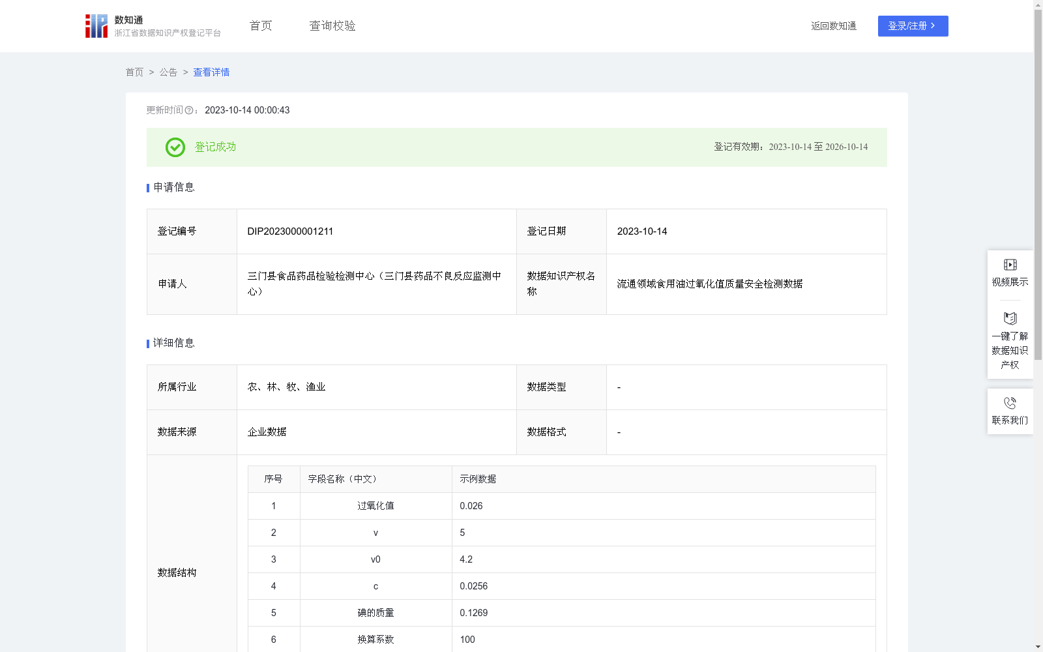This screenshot has width=1043, height=652.
Task: Click the v0 field name cell
Action: pyautogui.click(x=375, y=559)
